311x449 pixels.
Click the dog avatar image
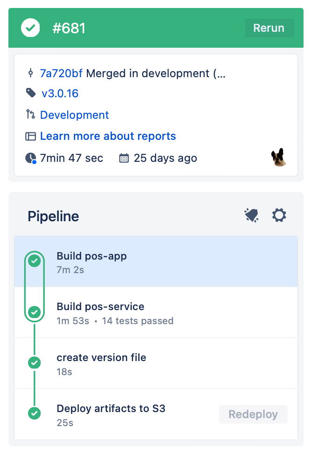(x=279, y=157)
